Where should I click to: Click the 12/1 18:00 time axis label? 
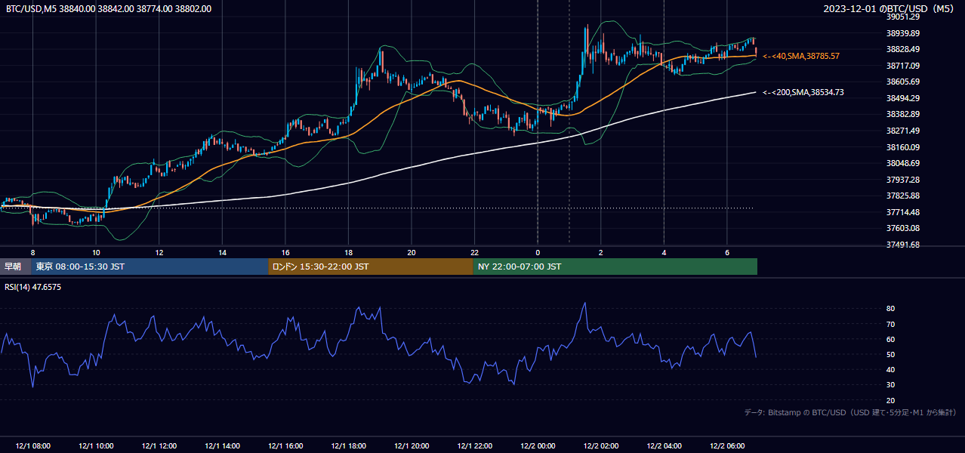pos(348,446)
